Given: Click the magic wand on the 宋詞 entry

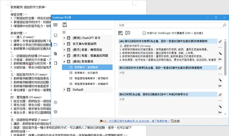Looking at the screenshot, I should [220, 107].
